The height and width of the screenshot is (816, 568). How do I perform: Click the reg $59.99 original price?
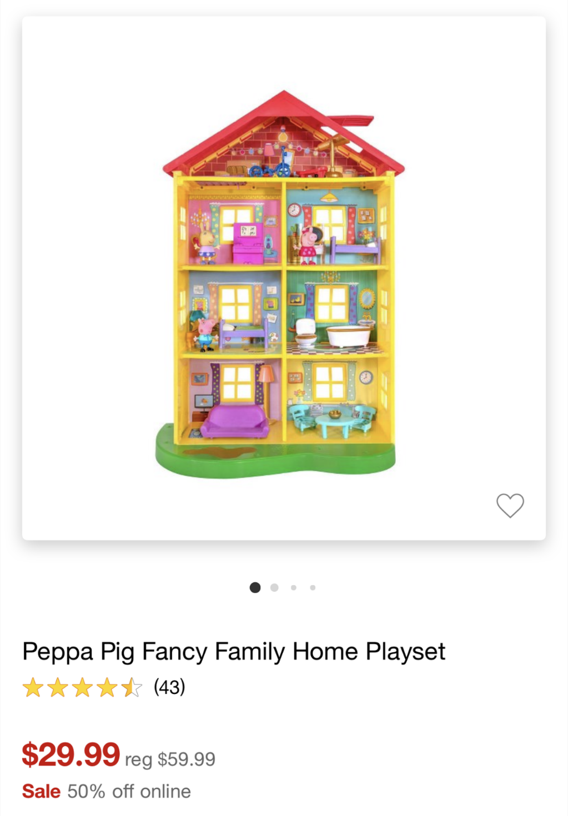pyautogui.click(x=170, y=759)
